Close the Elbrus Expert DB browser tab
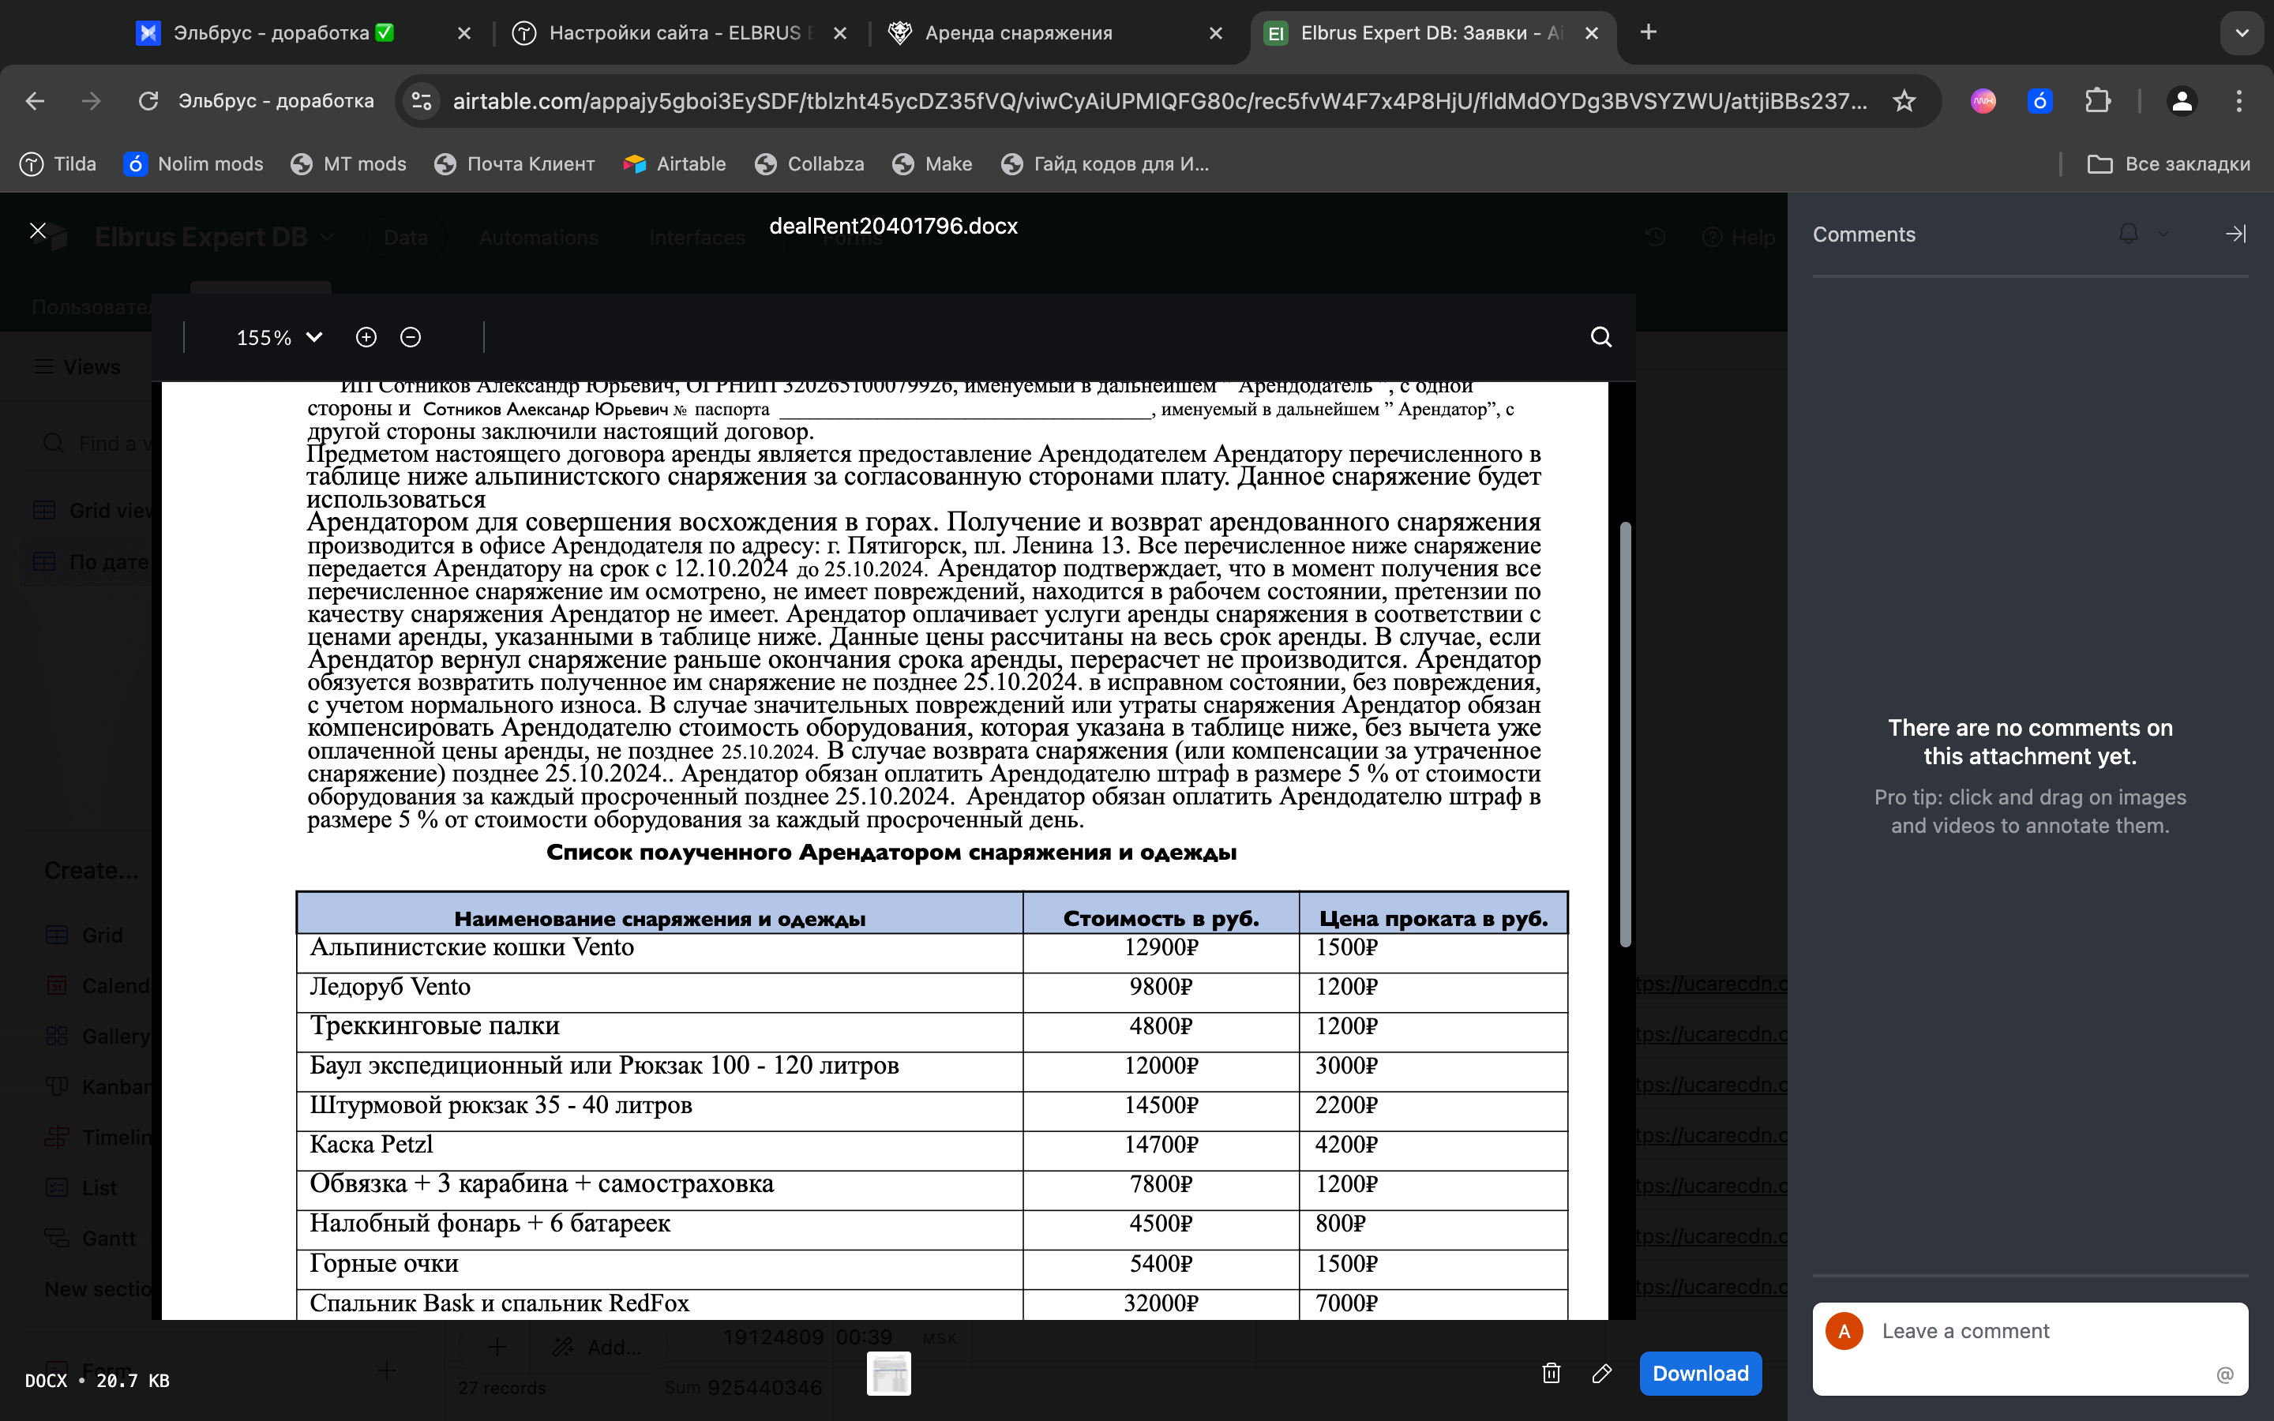2274x1421 pixels. pyautogui.click(x=1591, y=33)
